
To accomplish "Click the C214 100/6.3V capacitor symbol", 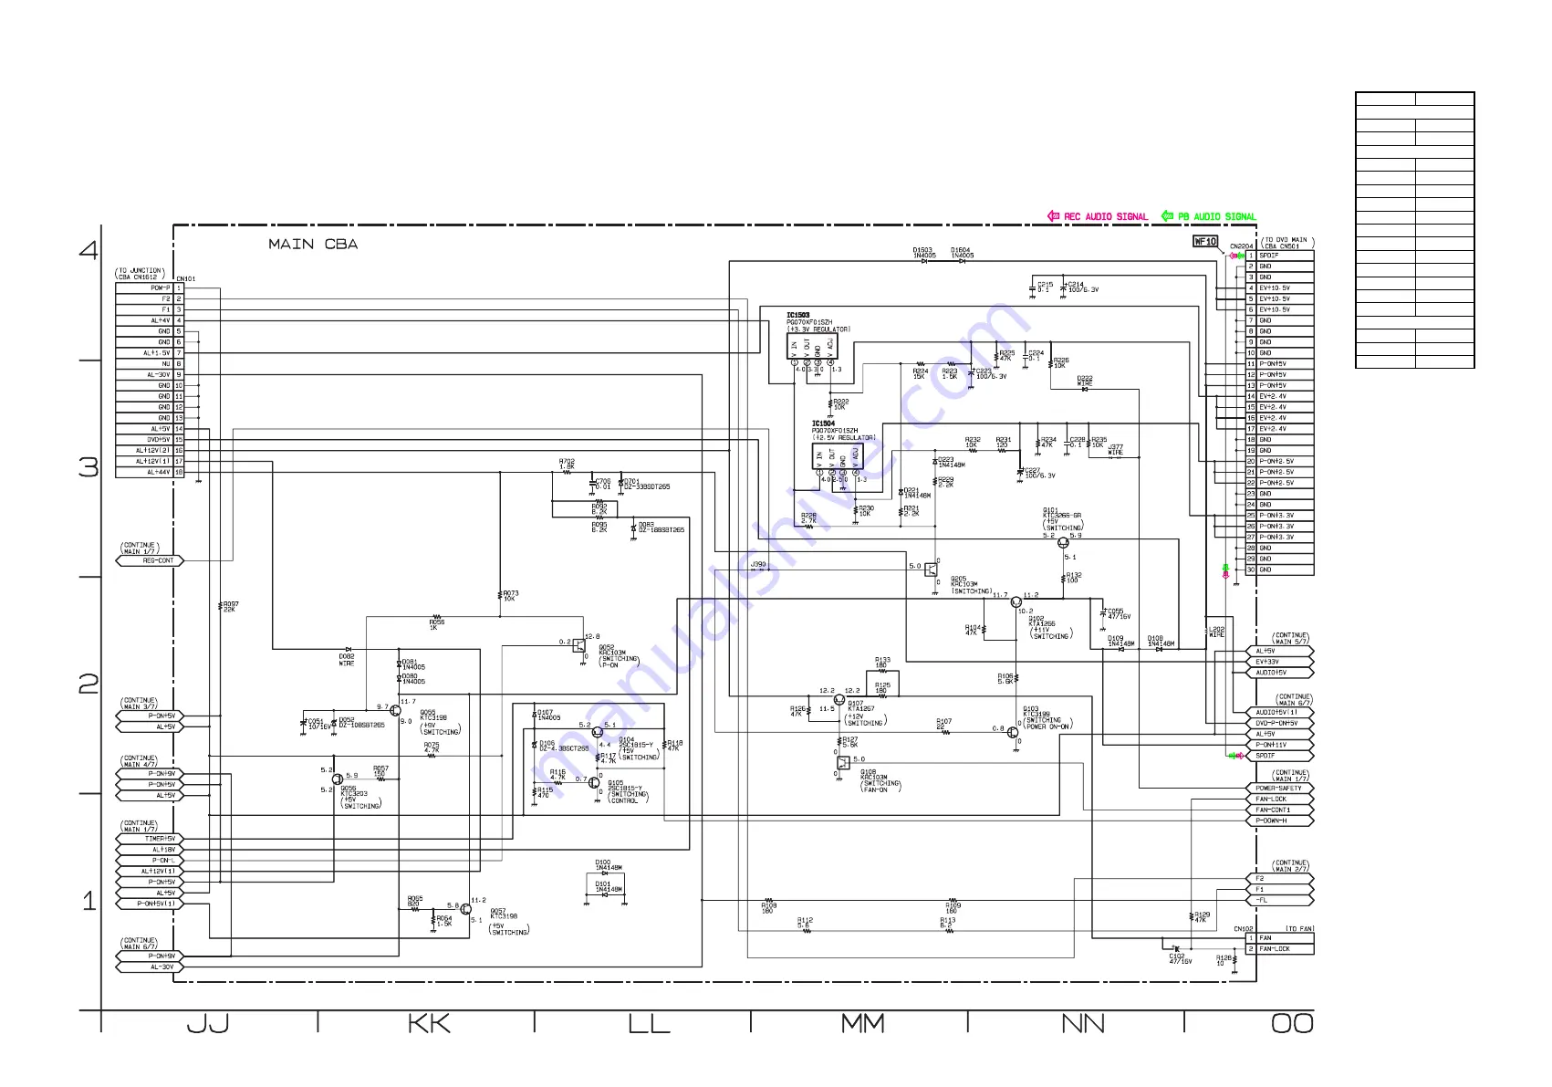I will [1064, 287].
